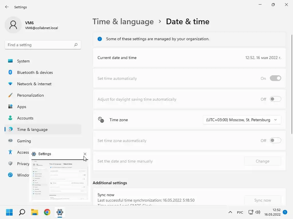Click the Sync now button

pyautogui.click(x=263, y=200)
